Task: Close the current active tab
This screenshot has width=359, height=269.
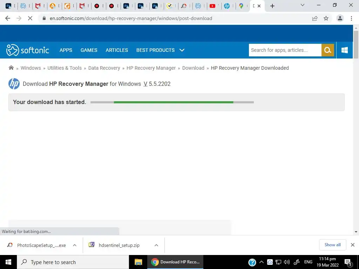Action: coord(259,6)
